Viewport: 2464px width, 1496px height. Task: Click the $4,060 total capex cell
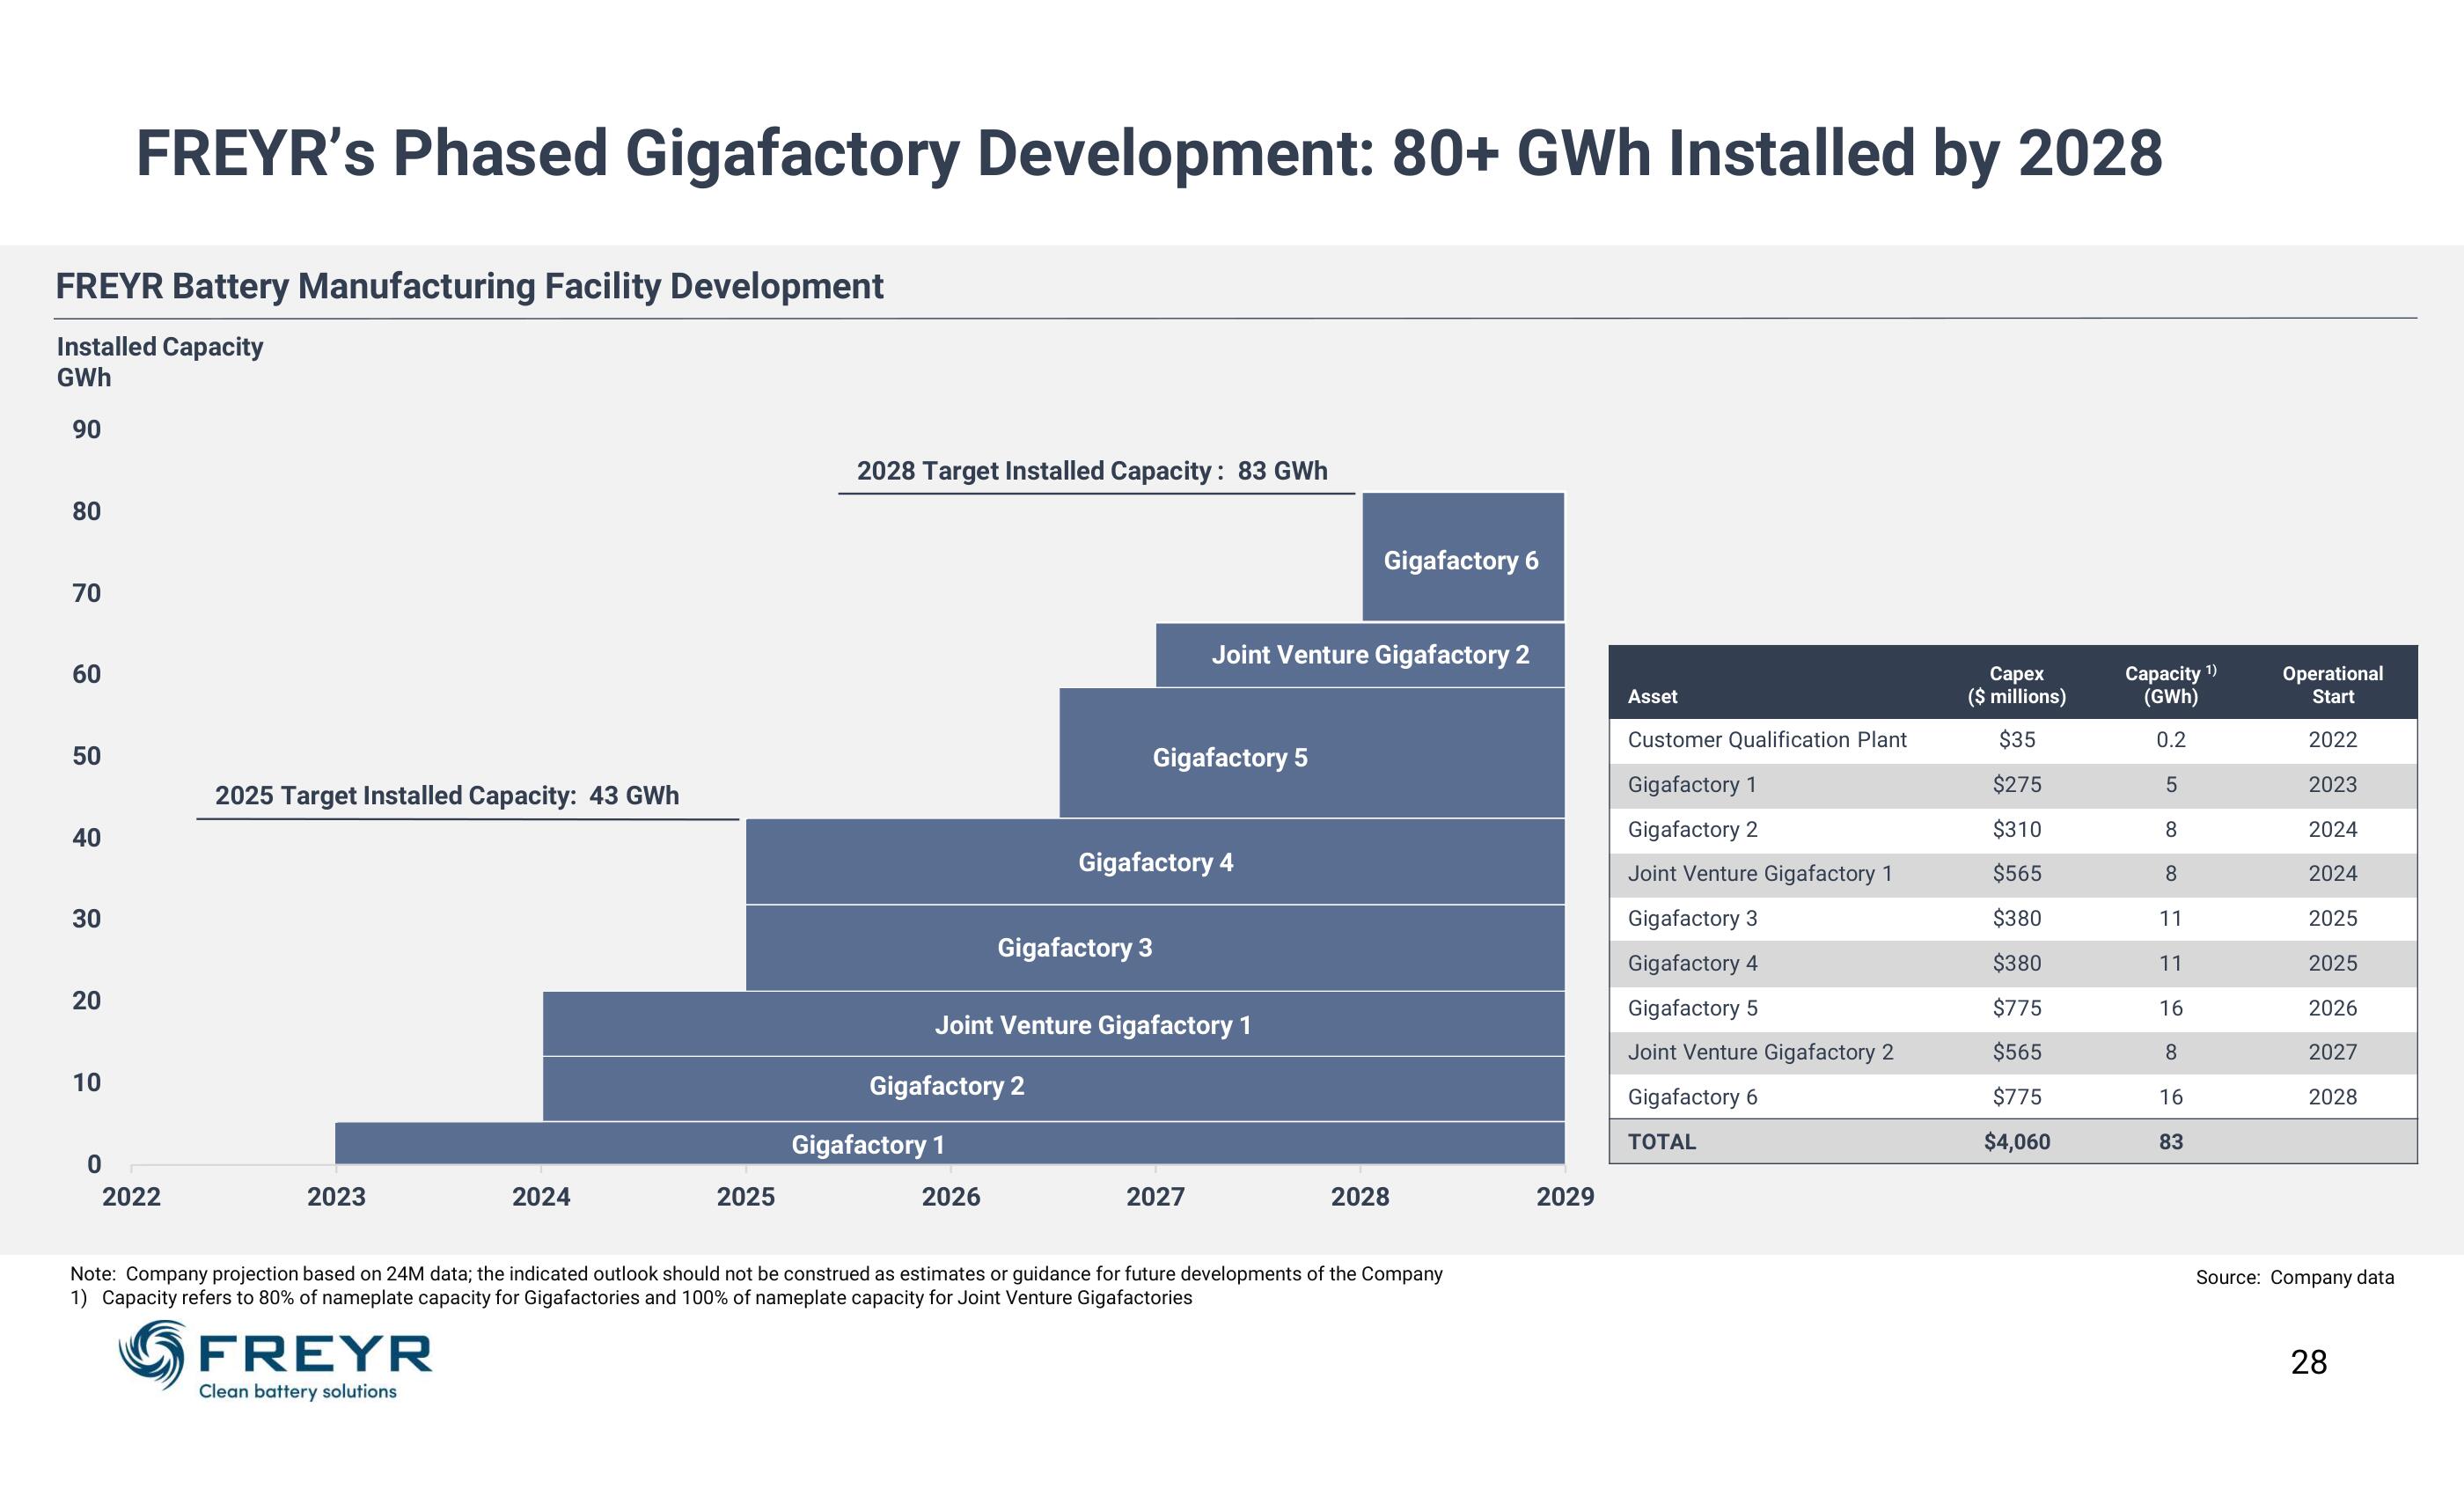point(2017,1142)
